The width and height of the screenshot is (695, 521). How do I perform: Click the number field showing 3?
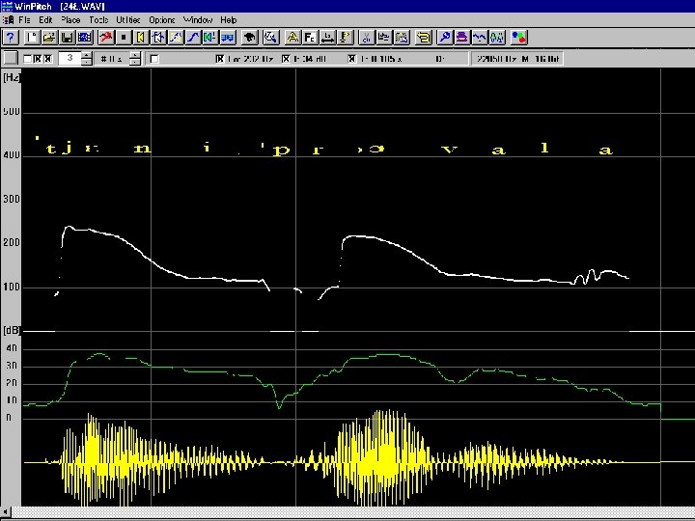[x=70, y=58]
